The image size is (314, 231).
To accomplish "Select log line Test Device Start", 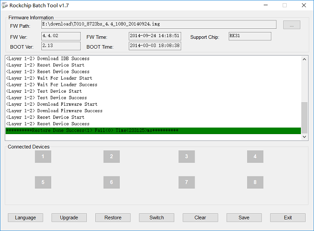I will [44, 91].
